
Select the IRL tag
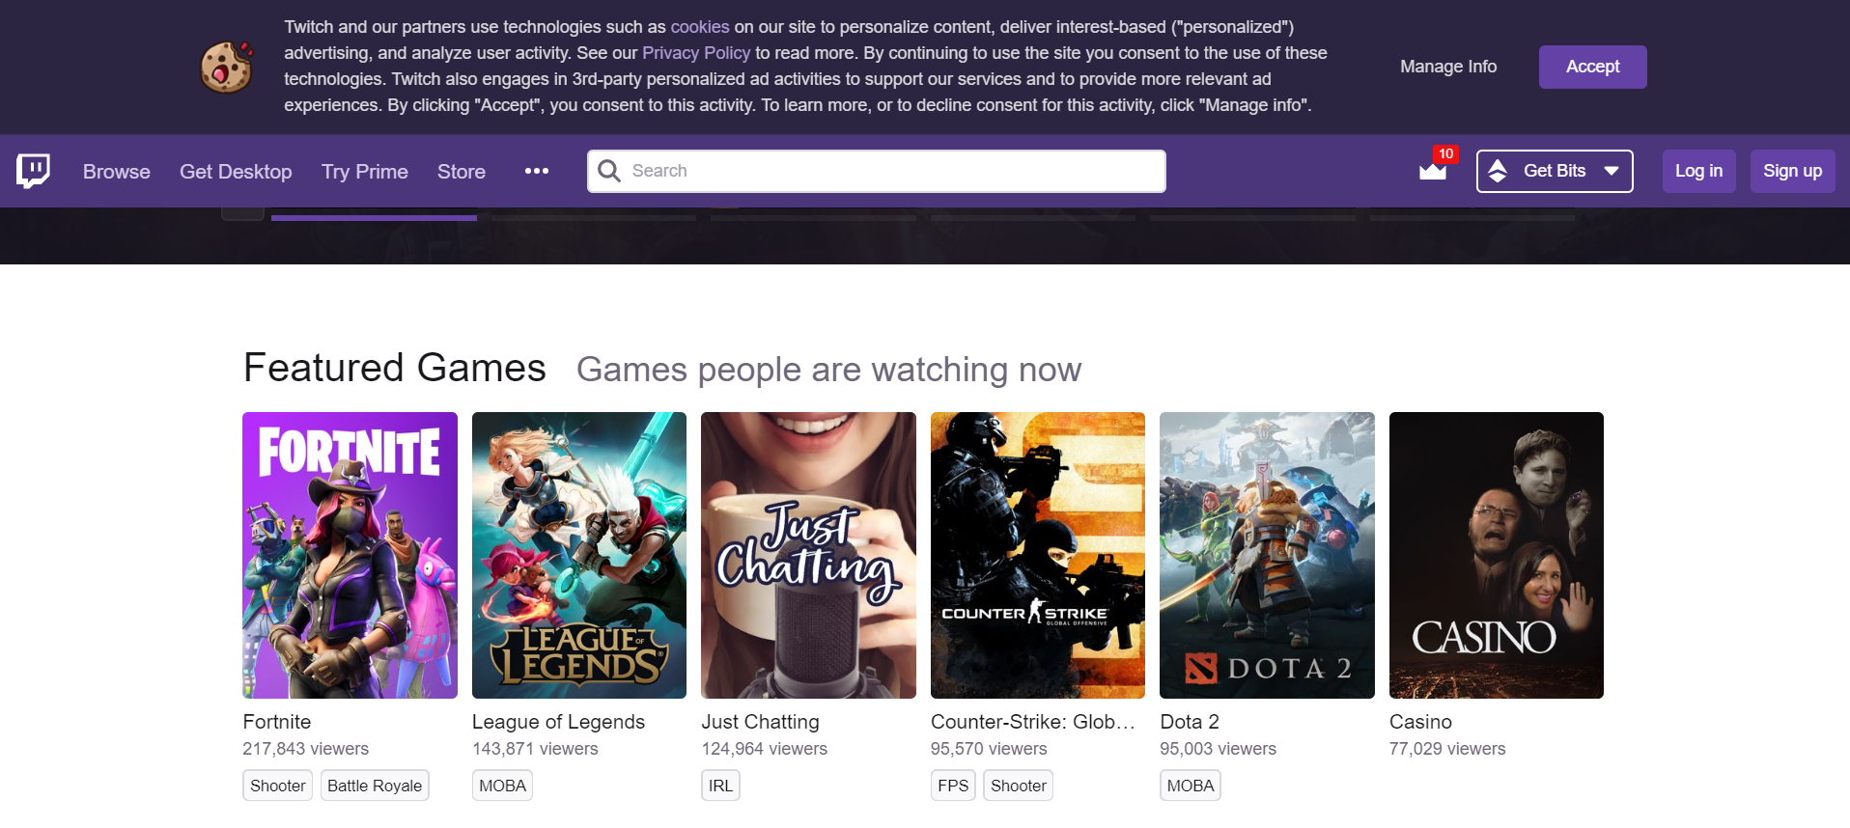(x=720, y=786)
